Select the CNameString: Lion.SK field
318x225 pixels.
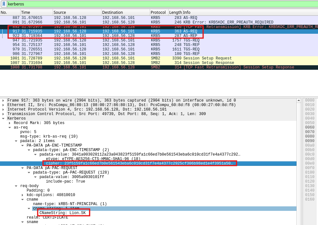coord(63,213)
